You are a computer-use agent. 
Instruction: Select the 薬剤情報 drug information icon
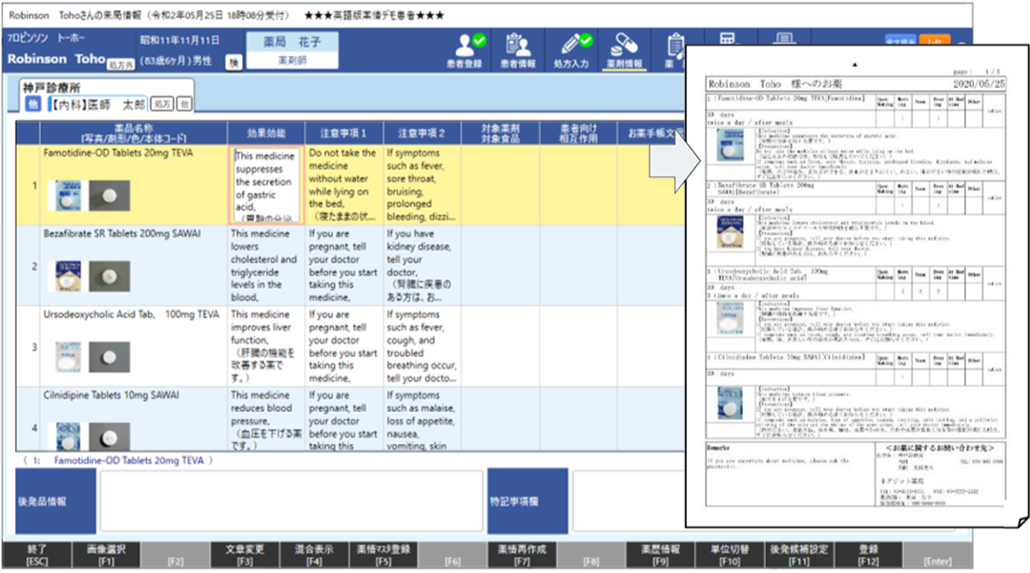624,51
